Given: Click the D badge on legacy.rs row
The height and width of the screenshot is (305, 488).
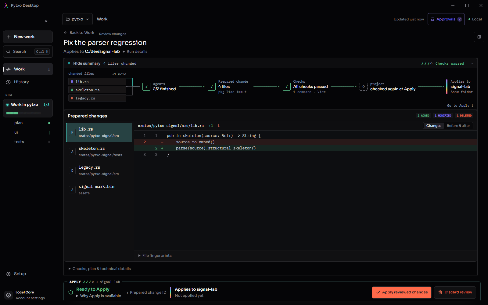Looking at the screenshot, I should (72, 170).
